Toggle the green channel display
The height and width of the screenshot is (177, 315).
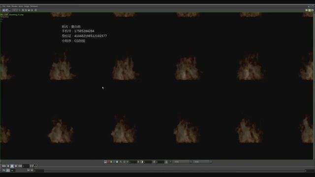(111, 162)
